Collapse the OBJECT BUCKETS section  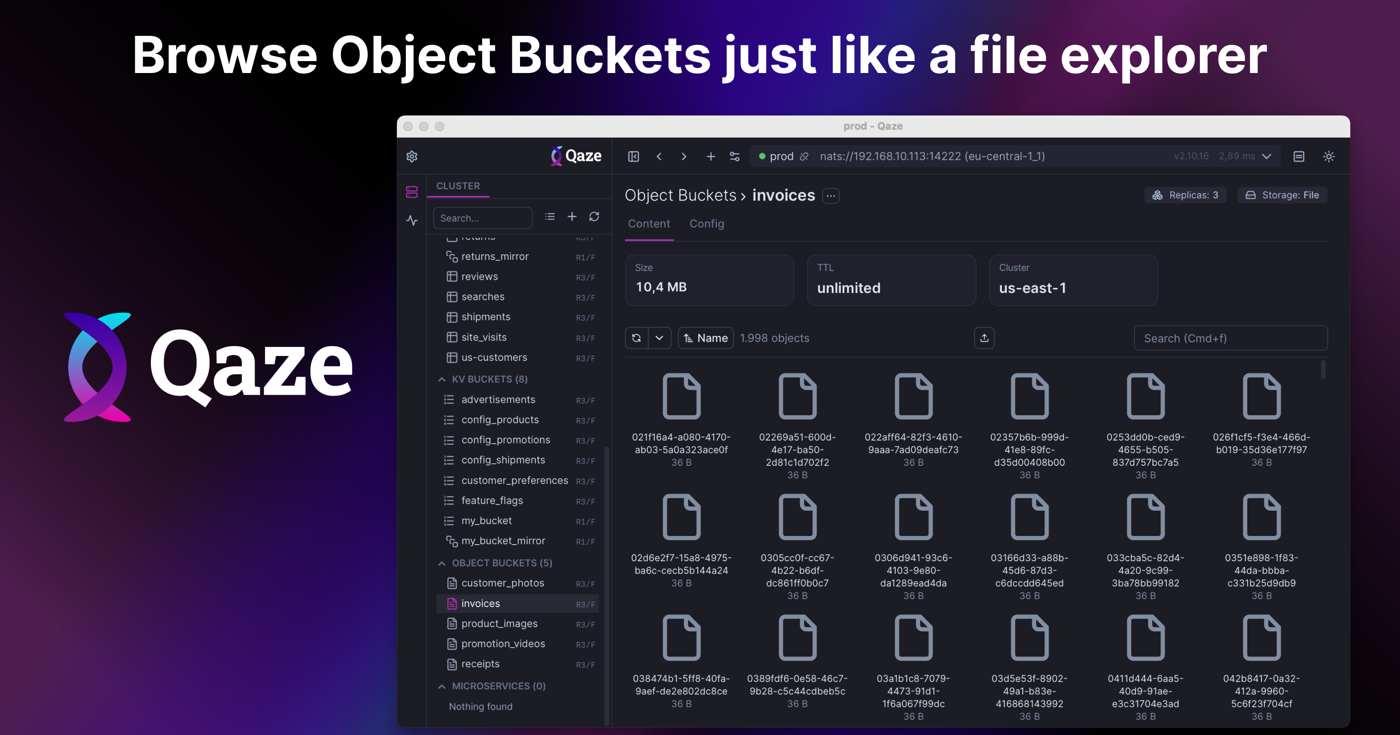442,563
